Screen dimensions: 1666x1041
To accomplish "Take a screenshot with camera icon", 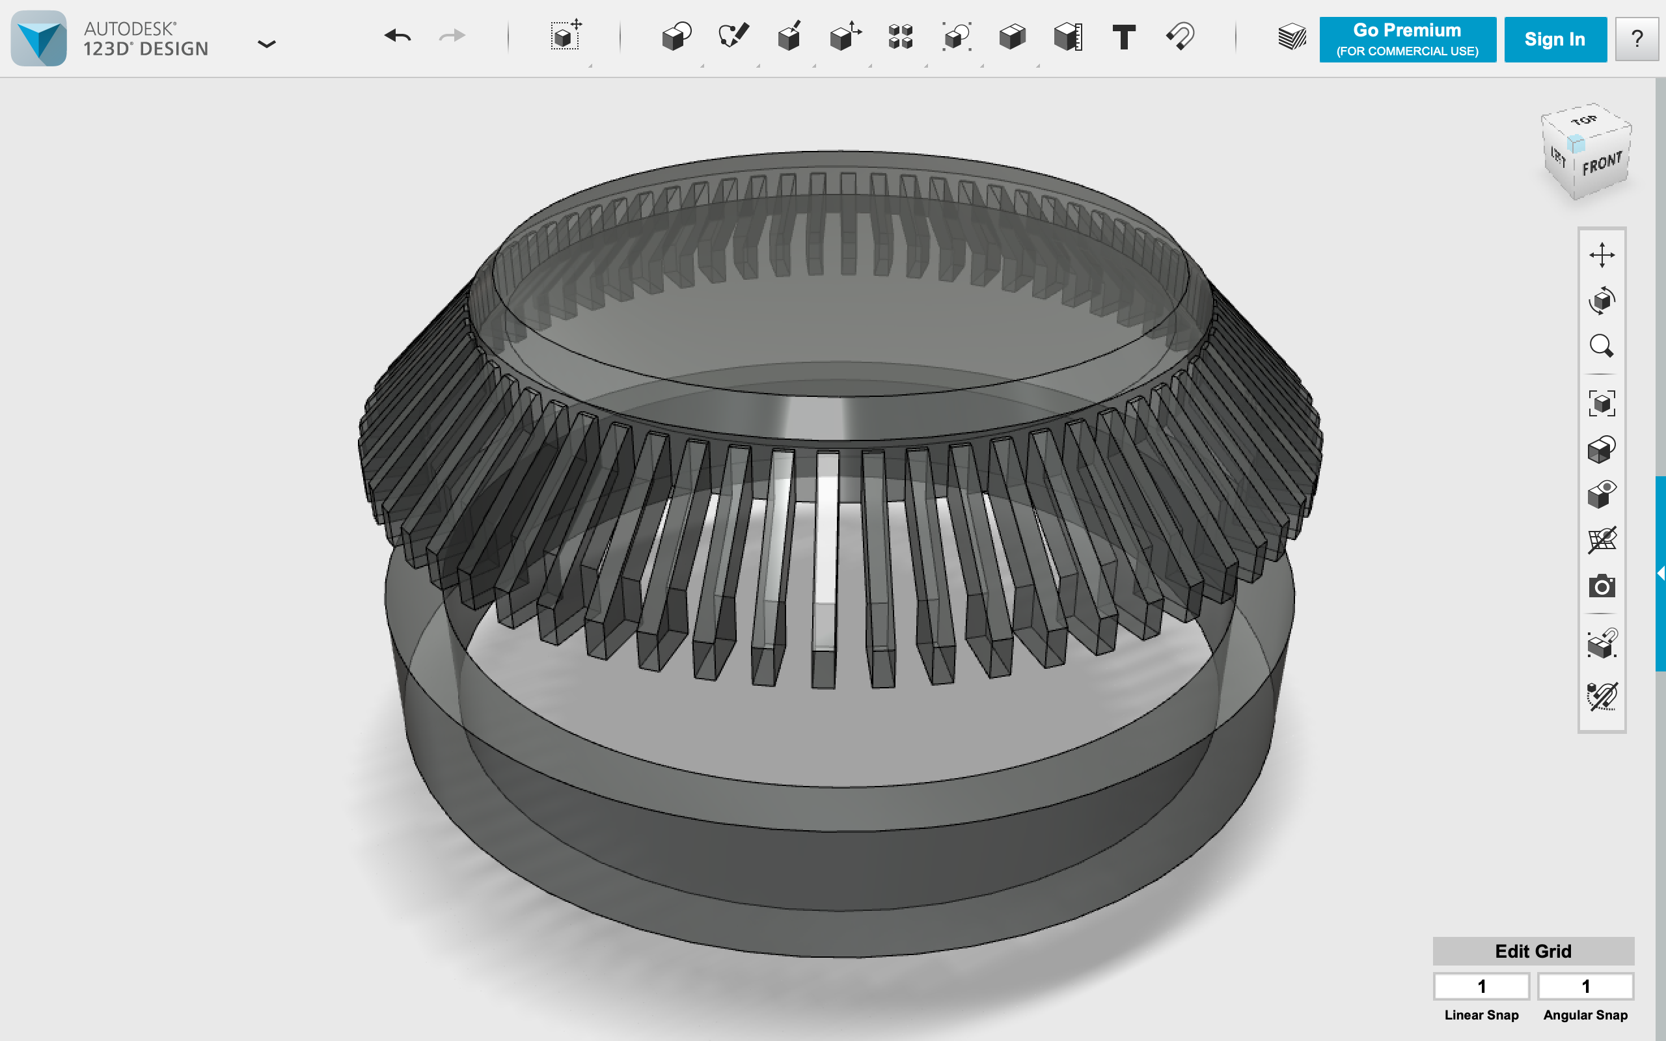I will [1602, 586].
